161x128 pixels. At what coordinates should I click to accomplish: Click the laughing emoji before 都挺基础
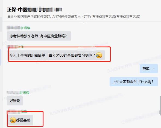pyautogui.click(x=13, y=120)
